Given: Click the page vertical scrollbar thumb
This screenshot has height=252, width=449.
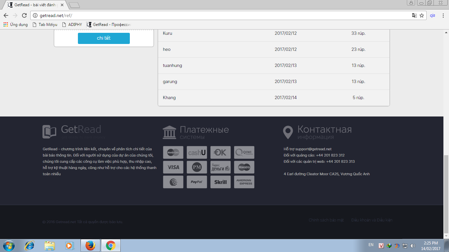Looking at the screenshot, I should point(446,194).
